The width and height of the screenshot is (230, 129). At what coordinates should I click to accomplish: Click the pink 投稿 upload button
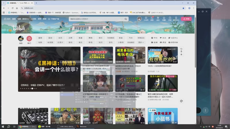(x=186, y=19)
